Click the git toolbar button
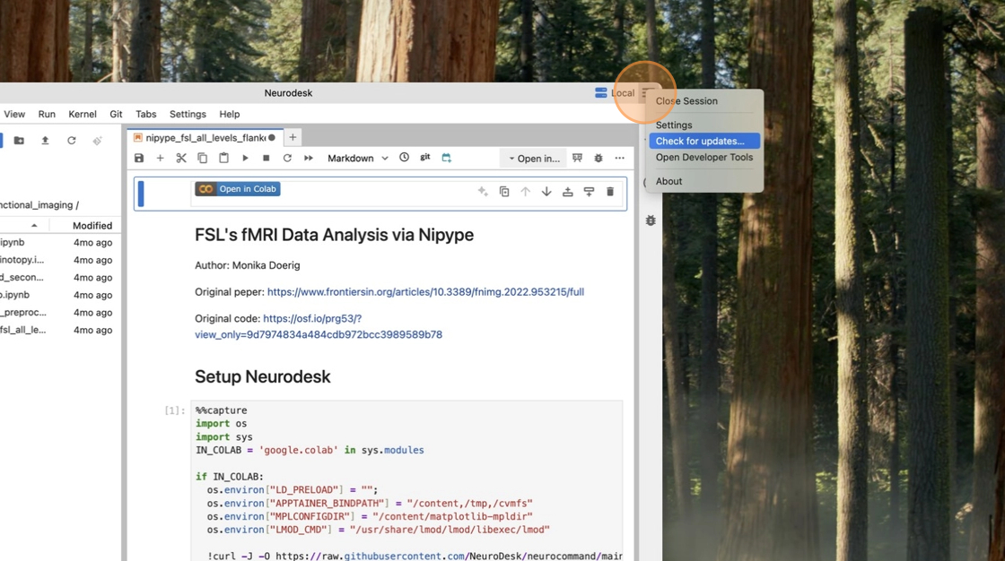Viewport: 1005px width, 561px height. point(425,158)
